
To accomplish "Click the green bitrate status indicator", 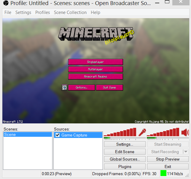I will tap(163, 173).
